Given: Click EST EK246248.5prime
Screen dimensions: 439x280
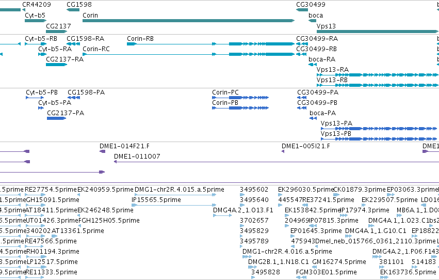Looking at the screenshot, I should click(79, 215).
